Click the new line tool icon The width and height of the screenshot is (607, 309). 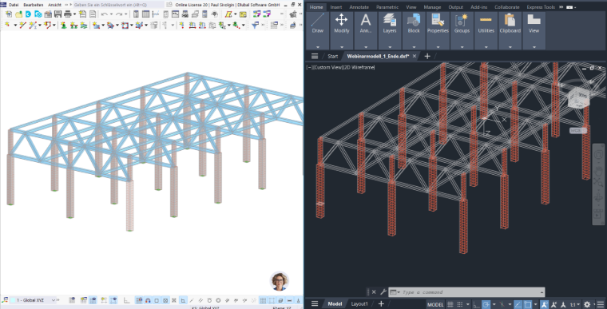pyautogui.click(x=22, y=26)
